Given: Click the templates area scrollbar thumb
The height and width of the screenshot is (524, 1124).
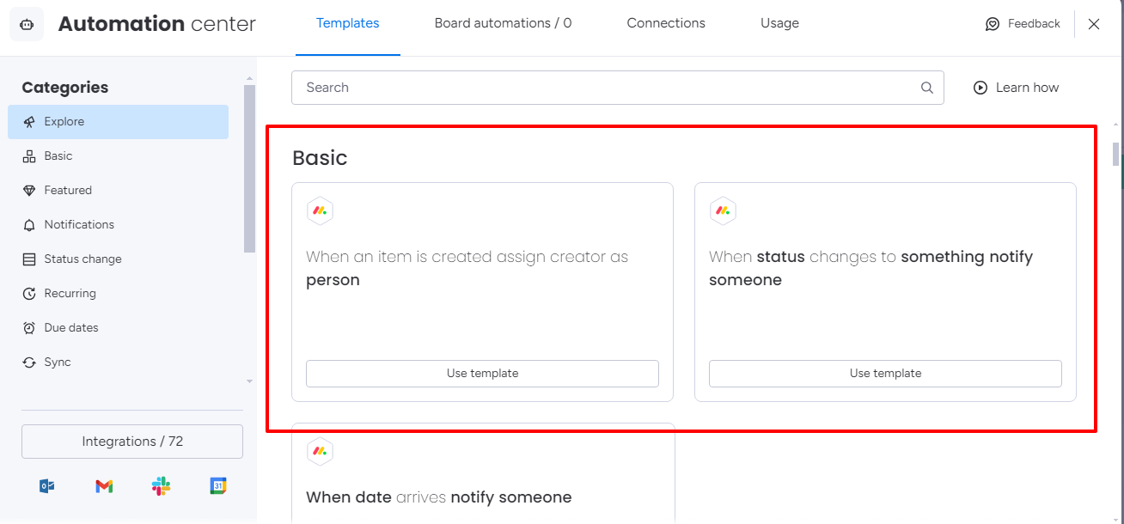Looking at the screenshot, I should click(x=1116, y=154).
